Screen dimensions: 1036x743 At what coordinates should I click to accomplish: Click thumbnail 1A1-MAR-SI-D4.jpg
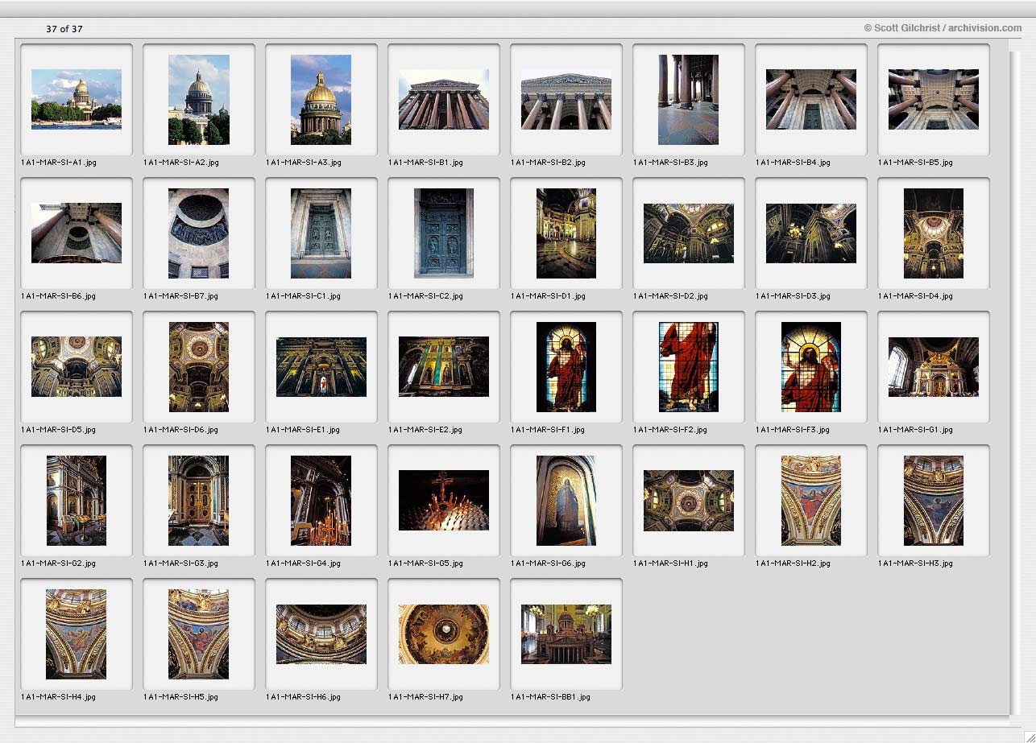934,233
